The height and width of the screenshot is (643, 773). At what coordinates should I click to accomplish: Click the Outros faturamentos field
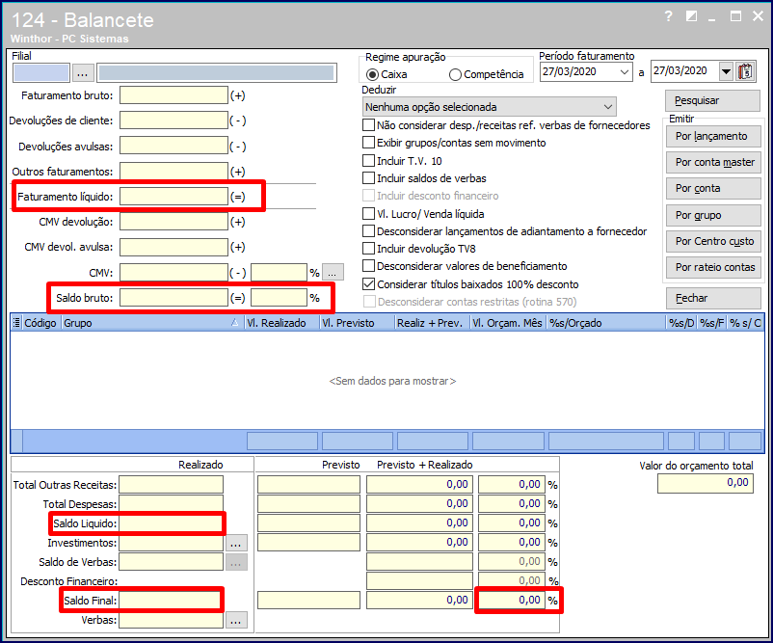173,171
